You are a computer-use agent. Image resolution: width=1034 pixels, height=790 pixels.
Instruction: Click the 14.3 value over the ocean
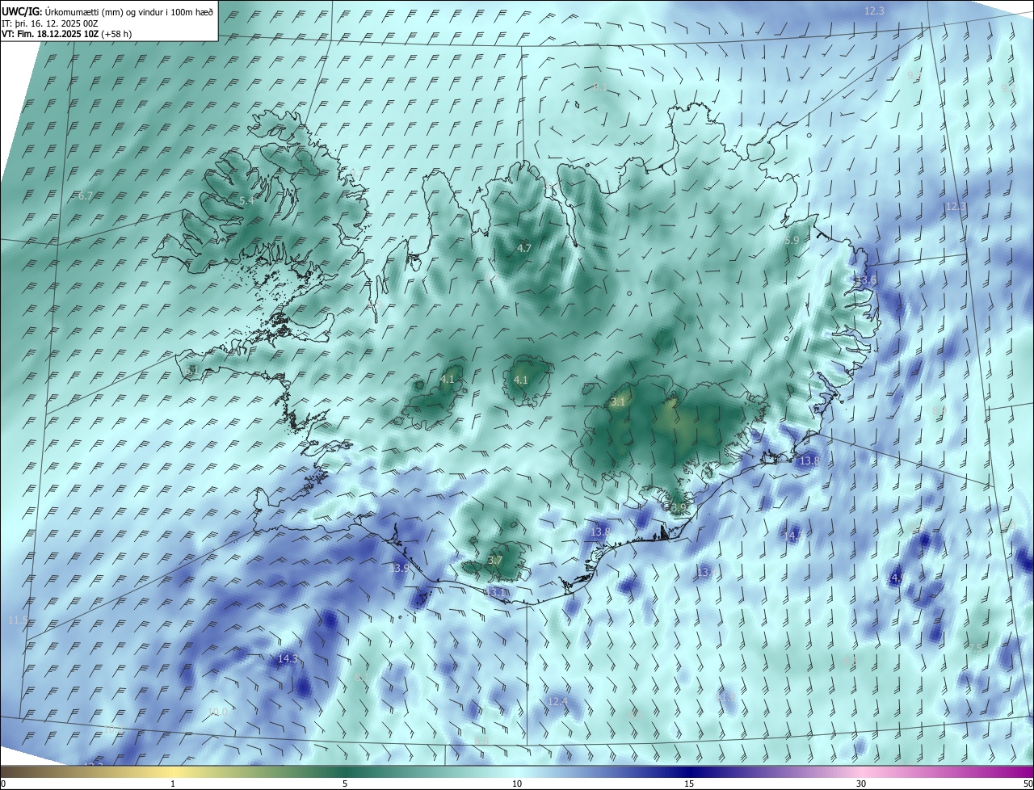pyautogui.click(x=287, y=659)
